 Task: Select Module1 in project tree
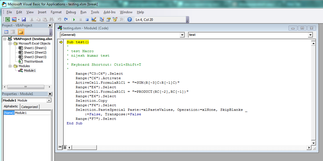[x=30, y=70]
